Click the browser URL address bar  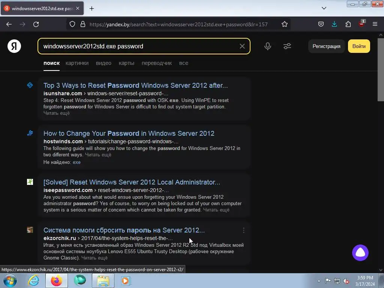click(178, 24)
